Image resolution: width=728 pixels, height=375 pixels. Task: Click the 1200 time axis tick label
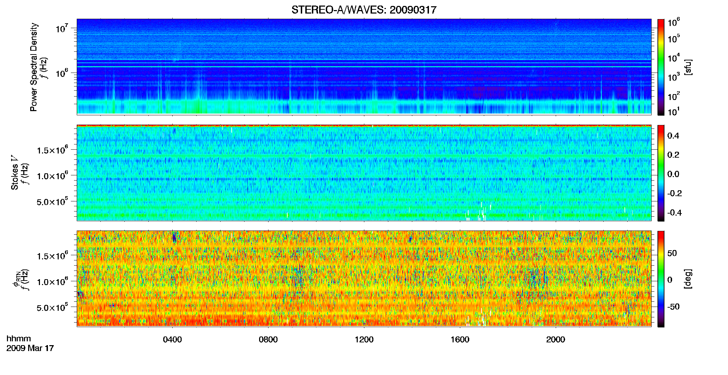[364, 340]
